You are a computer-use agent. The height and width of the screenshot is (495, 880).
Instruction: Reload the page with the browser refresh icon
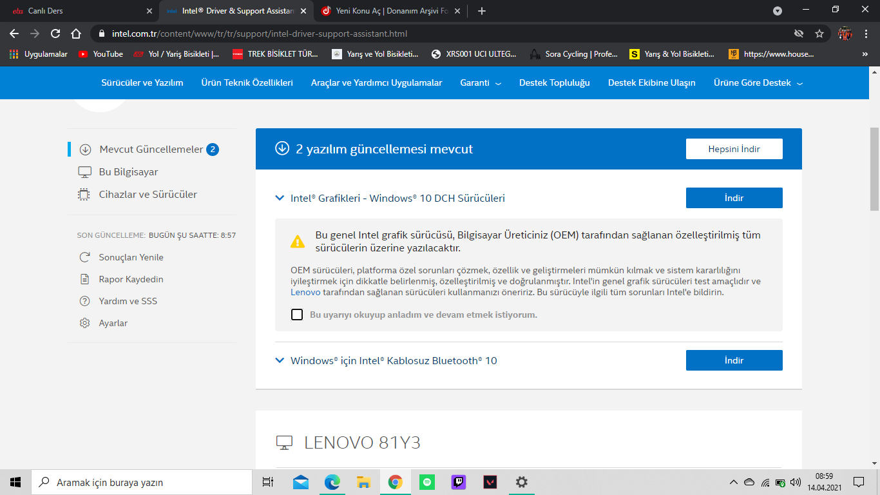point(55,34)
